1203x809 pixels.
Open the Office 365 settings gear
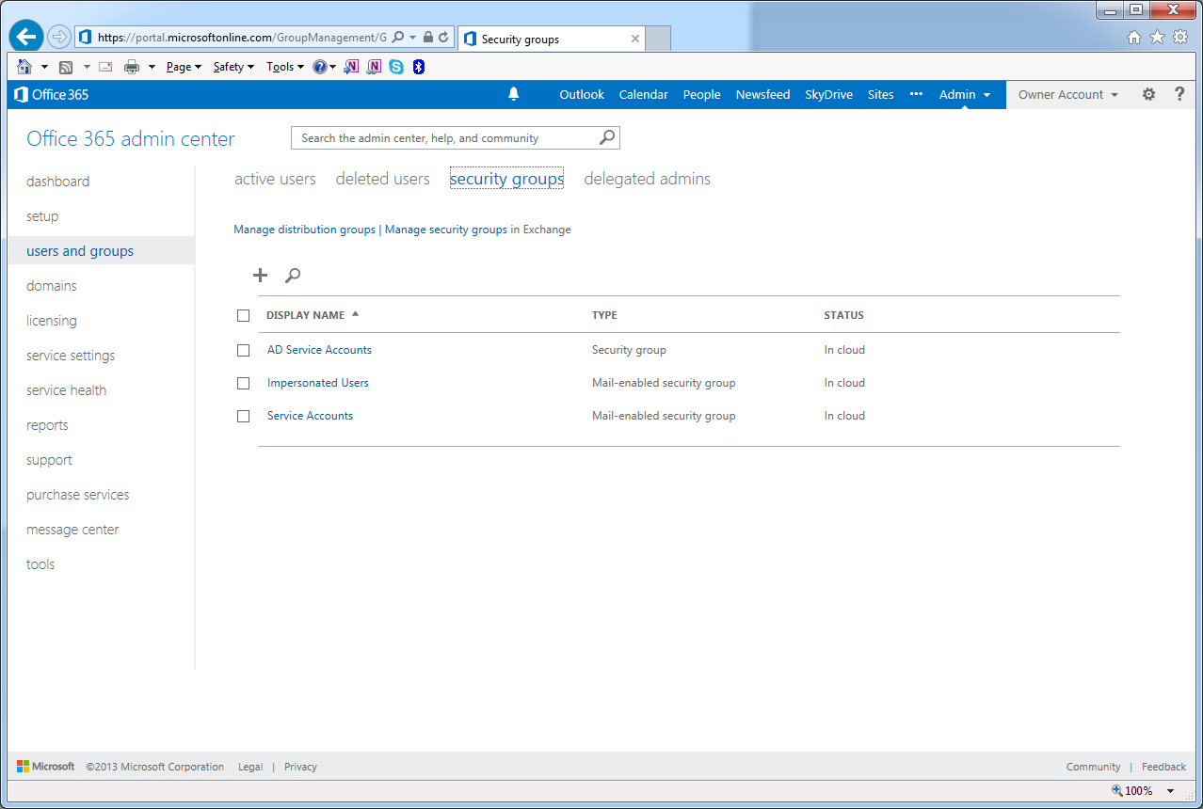tap(1148, 94)
